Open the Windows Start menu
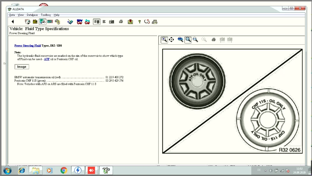The image size is (312, 176). (7, 170)
